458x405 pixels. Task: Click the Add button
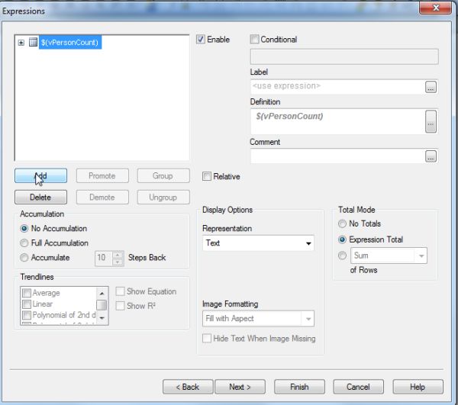(41, 175)
